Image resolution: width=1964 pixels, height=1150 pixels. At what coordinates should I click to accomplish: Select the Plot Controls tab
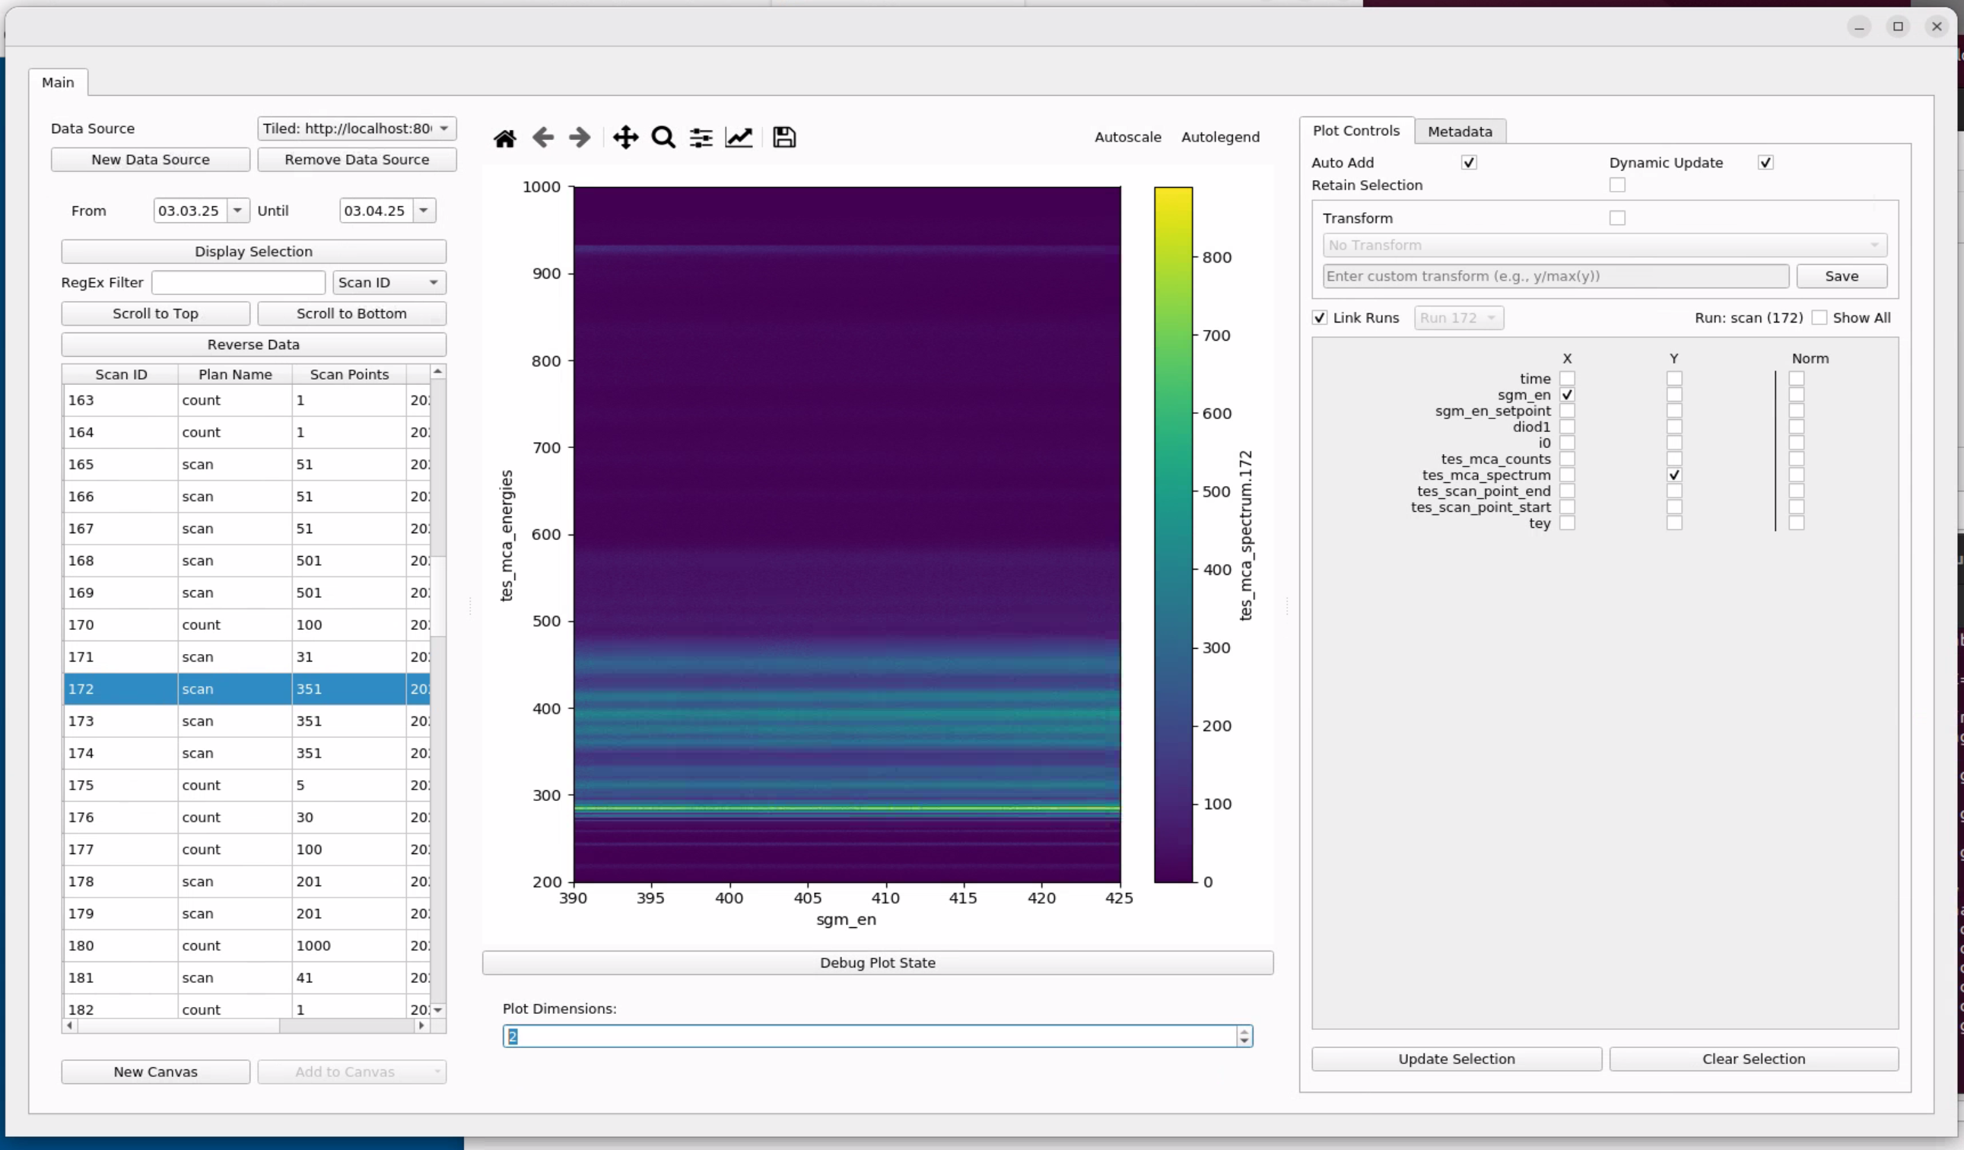tap(1355, 131)
